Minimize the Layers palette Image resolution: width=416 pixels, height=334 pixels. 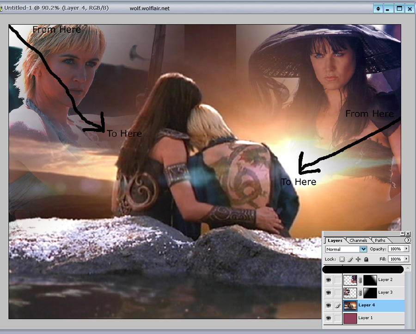click(403, 234)
